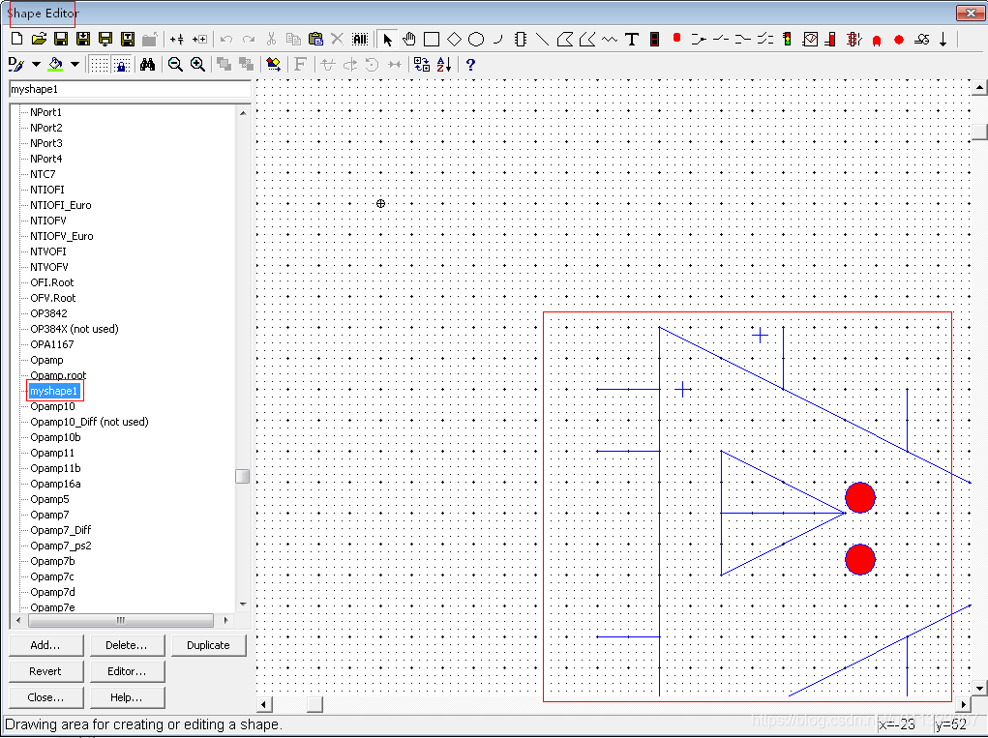Viewport: 988px width, 738px height.
Task: Click the blue question mark Help icon
Action: click(470, 64)
